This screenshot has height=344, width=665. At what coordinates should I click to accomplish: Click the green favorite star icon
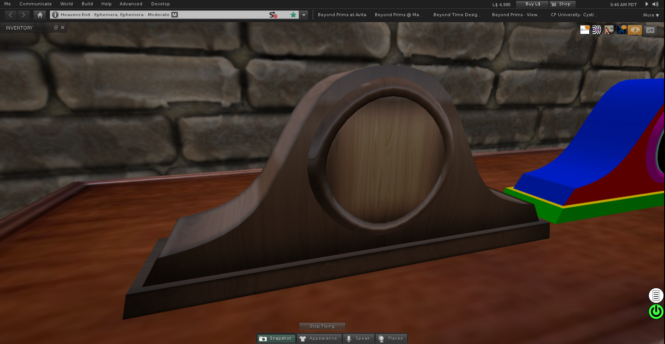[x=293, y=15]
